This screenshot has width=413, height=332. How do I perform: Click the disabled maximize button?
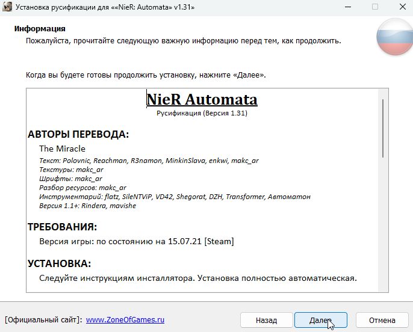pyautogui.click(x=375, y=7)
